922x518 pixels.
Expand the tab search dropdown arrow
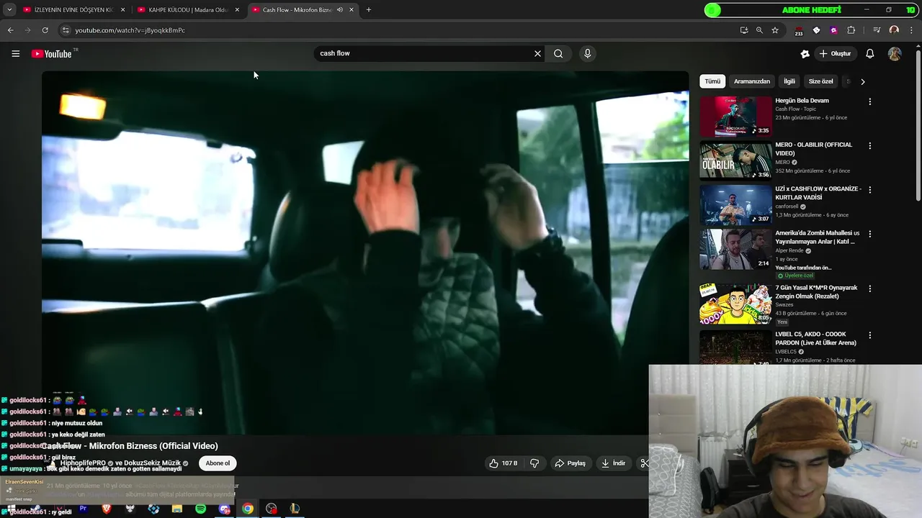tap(9, 10)
